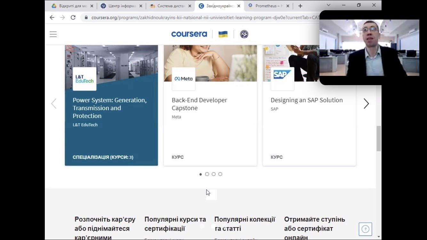Click the Designing an SAP Solution card image
427x240 pixels.
(291, 63)
